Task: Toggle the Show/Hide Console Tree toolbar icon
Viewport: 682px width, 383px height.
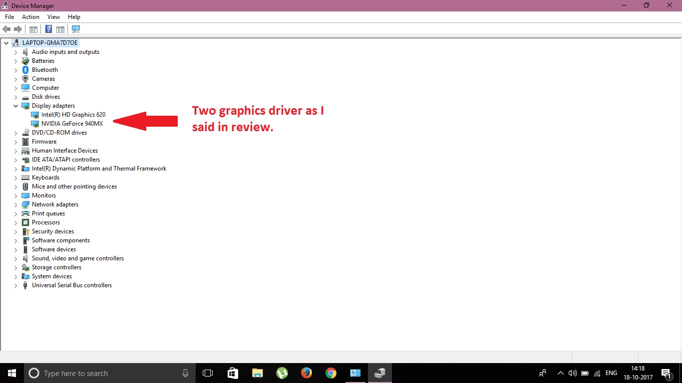Action: [x=33, y=29]
